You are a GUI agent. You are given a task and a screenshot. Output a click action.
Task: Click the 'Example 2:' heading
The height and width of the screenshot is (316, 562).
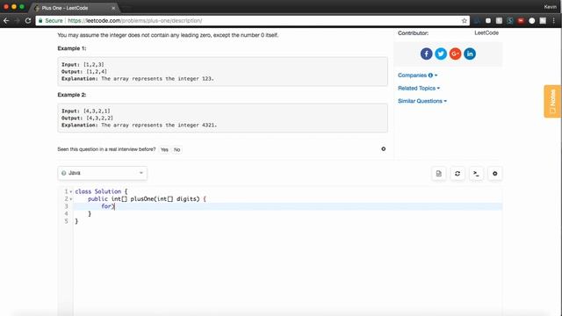pyautogui.click(x=72, y=95)
